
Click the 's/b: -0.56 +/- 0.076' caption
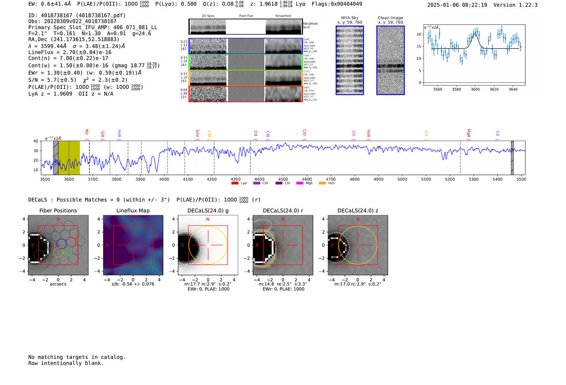[133, 284]
